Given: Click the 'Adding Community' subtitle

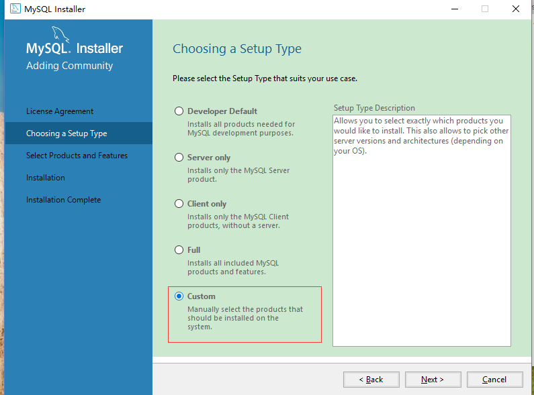Looking at the screenshot, I should click(69, 66).
